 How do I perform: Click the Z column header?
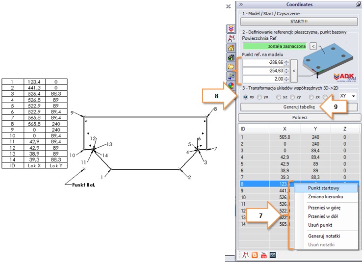click(x=345, y=129)
